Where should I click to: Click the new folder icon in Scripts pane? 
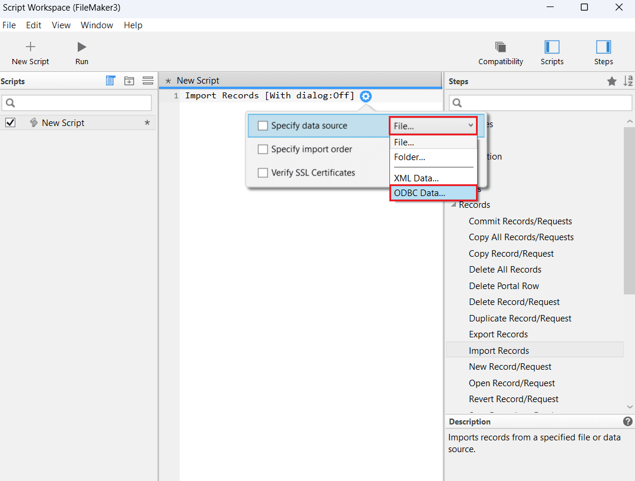point(129,81)
